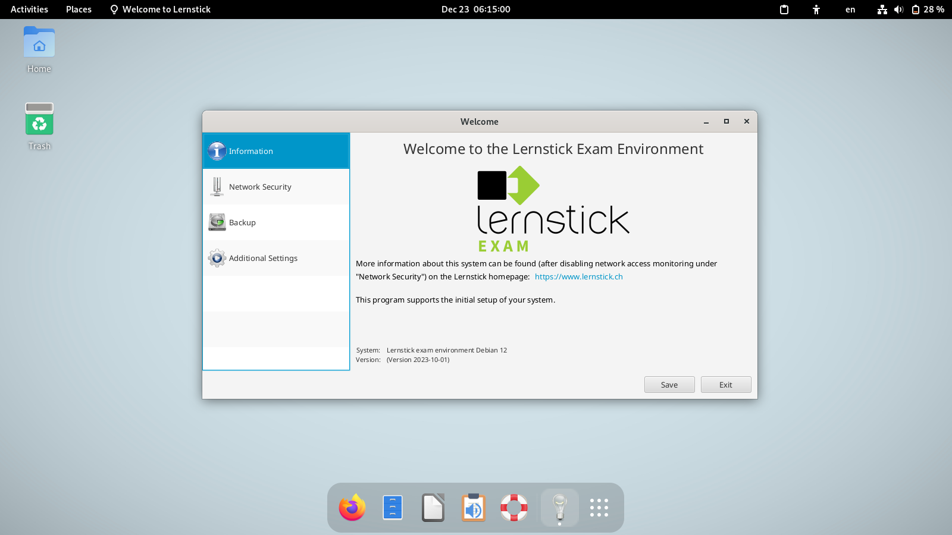
Task: Minimize the Welcome window
Action: (x=706, y=122)
